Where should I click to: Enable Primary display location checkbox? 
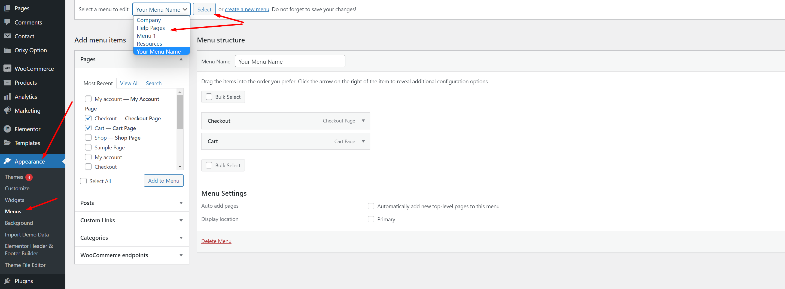(x=370, y=219)
